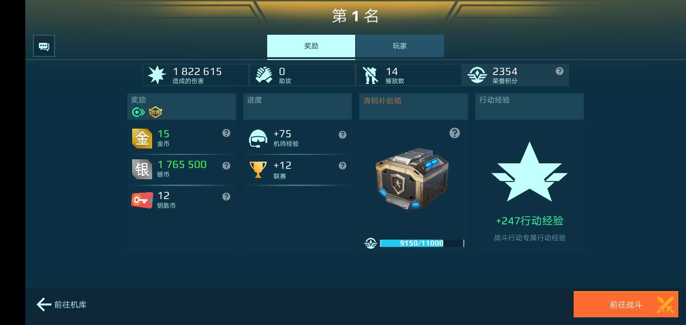Open help for 联赛 league points

[343, 166]
